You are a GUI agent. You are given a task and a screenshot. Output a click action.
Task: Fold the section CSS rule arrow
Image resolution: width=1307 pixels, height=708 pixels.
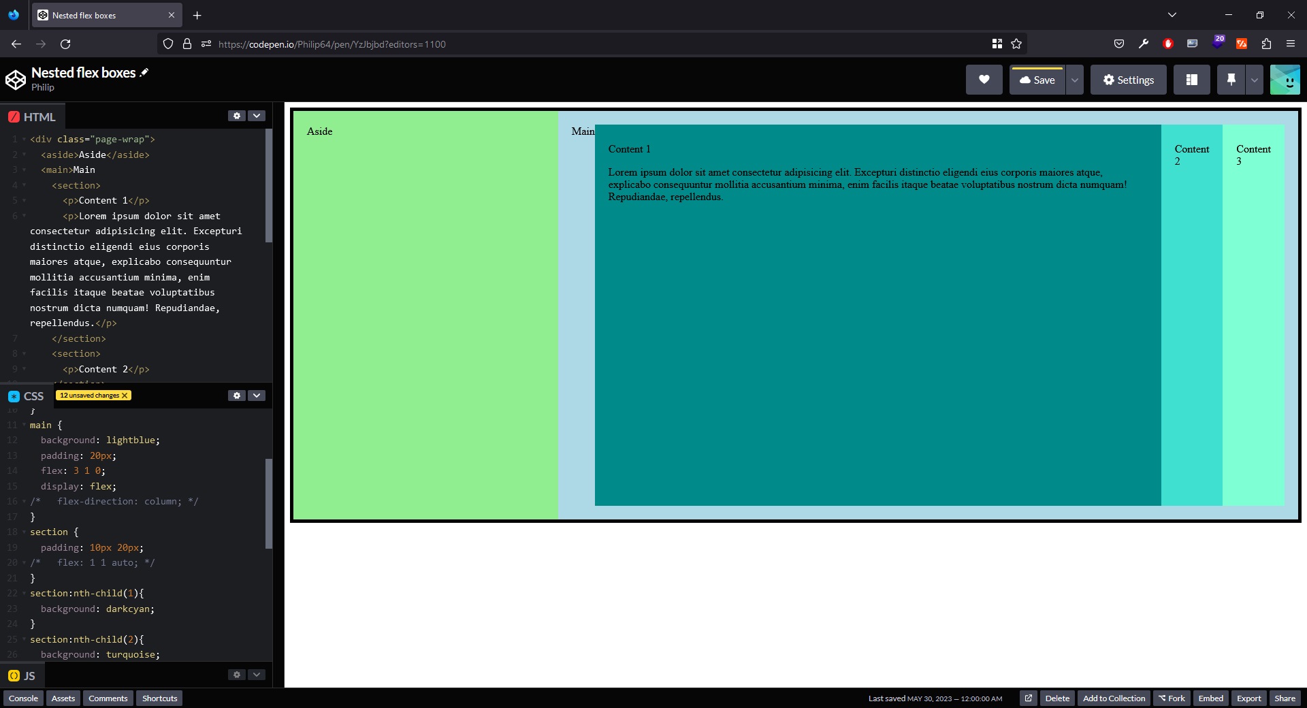point(24,532)
